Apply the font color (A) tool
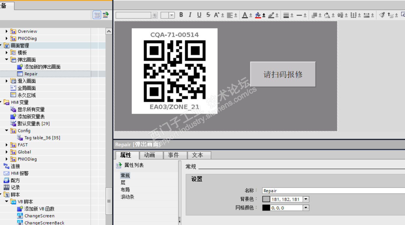Image resolution: width=405 pixels, height=225 pixels. click(x=245, y=15)
